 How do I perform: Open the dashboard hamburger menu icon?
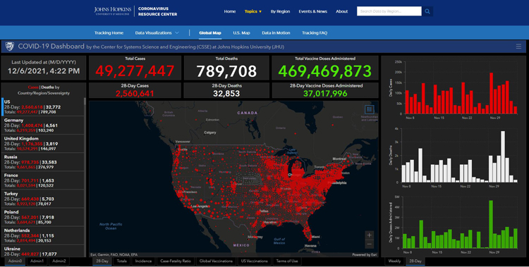[518, 46]
